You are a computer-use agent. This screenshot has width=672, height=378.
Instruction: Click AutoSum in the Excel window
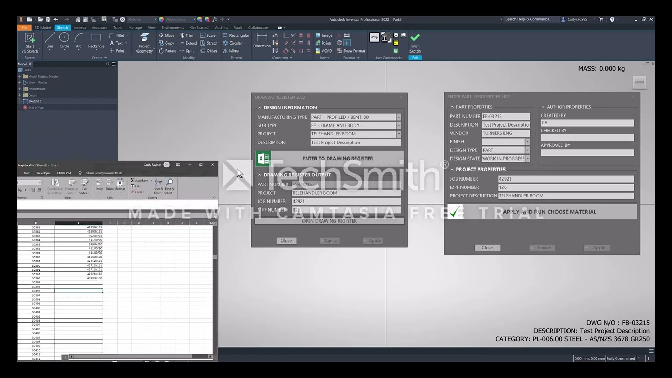pyautogui.click(x=139, y=181)
